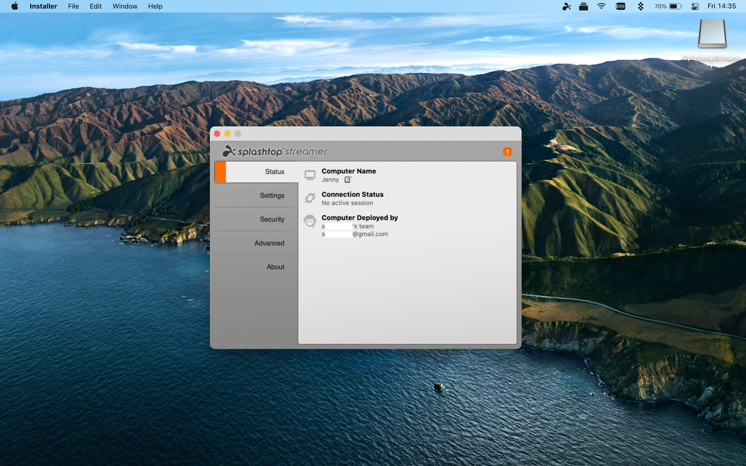The width and height of the screenshot is (746, 466).
Task: Edit the computer name with pencil icon
Action: click(x=348, y=179)
